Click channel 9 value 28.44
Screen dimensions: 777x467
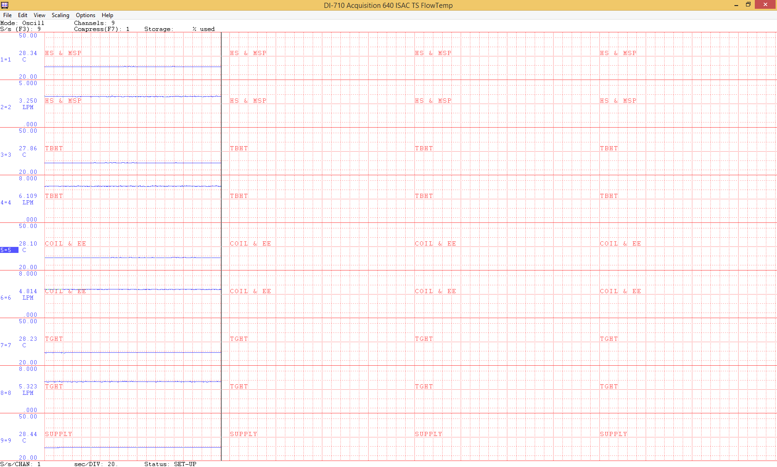pyautogui.click(x=28, y=435)
